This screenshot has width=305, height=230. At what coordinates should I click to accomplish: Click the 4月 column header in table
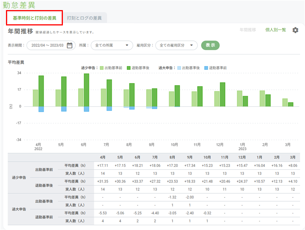[103, 157]
